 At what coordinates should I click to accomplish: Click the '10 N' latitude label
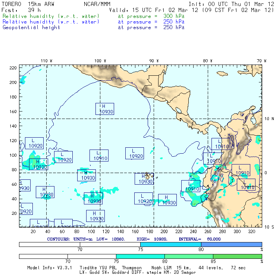tap(269, 119)
